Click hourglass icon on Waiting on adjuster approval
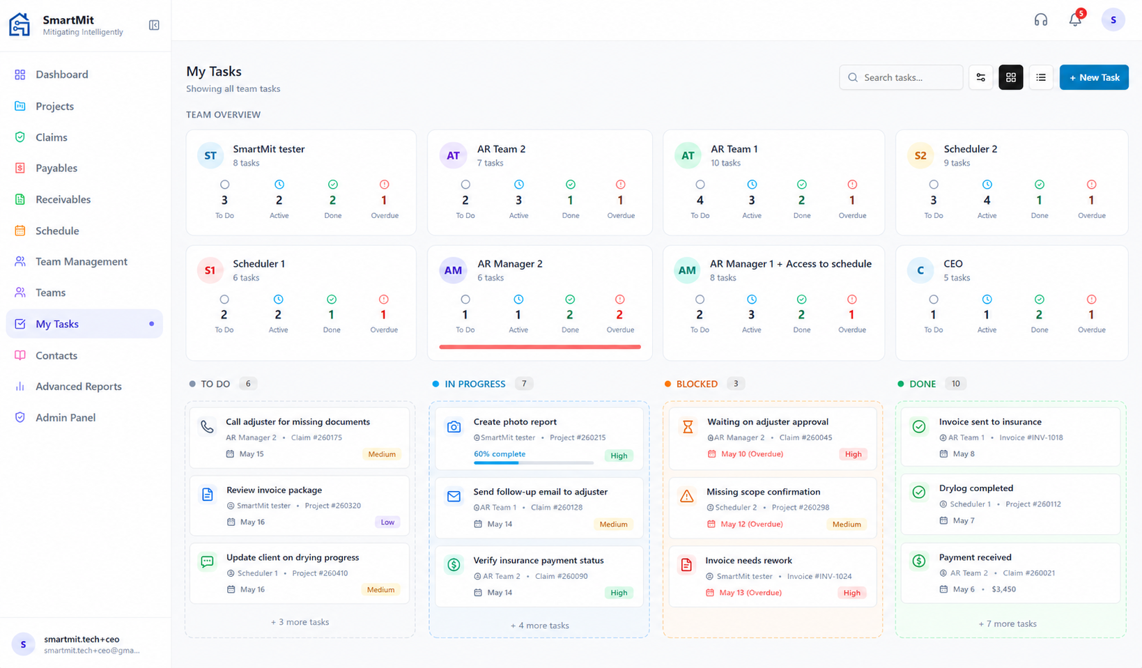Screen dimensions: 1142x668 [687, 426]
